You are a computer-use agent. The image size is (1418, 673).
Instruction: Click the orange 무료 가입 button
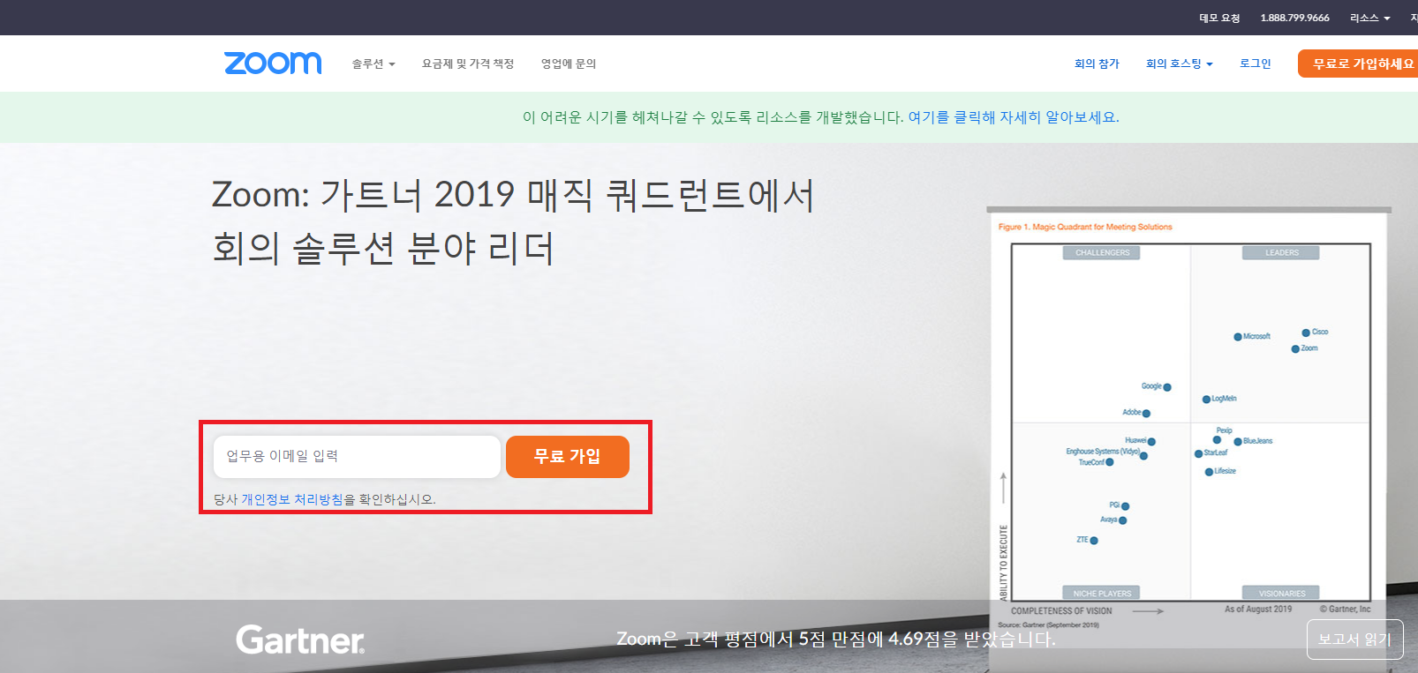coord(568,457)
